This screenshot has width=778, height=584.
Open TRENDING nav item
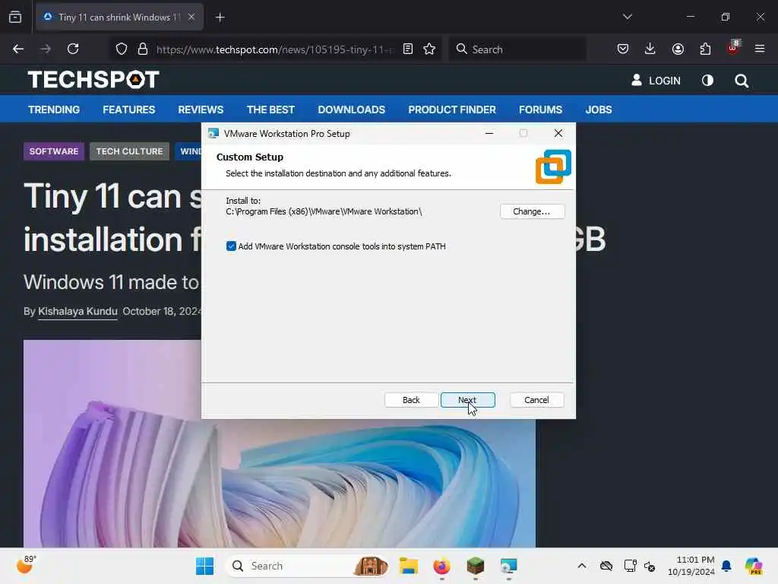tap(54, 109)
